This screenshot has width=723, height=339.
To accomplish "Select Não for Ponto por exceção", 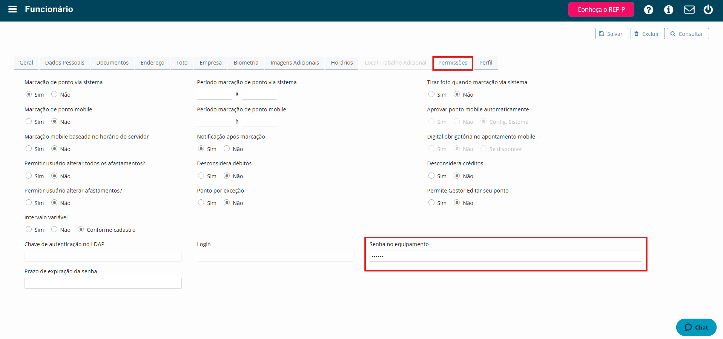I will [x=227, y=203].
